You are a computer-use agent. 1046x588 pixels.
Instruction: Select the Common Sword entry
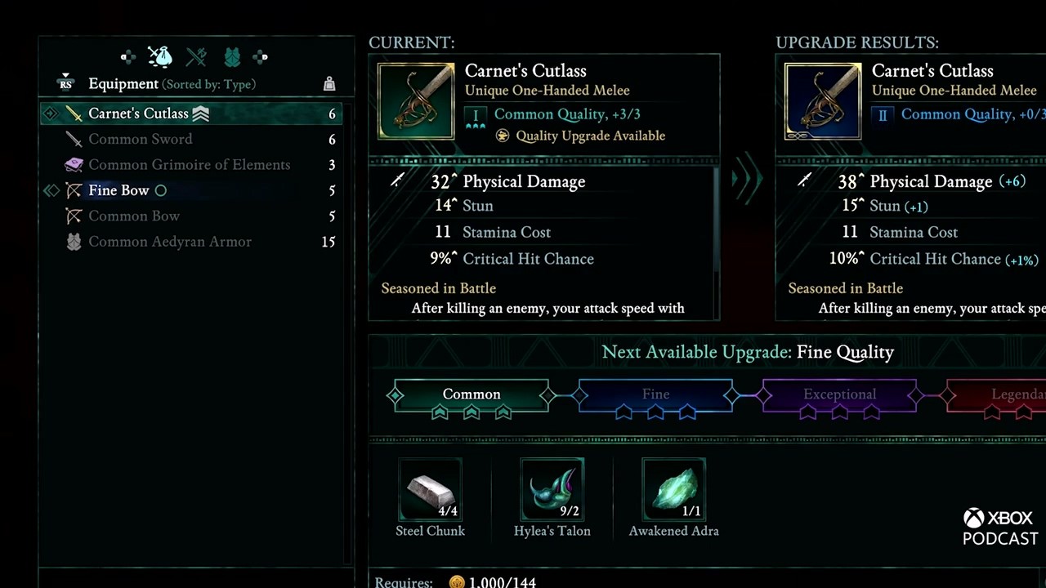pos(140,140)
